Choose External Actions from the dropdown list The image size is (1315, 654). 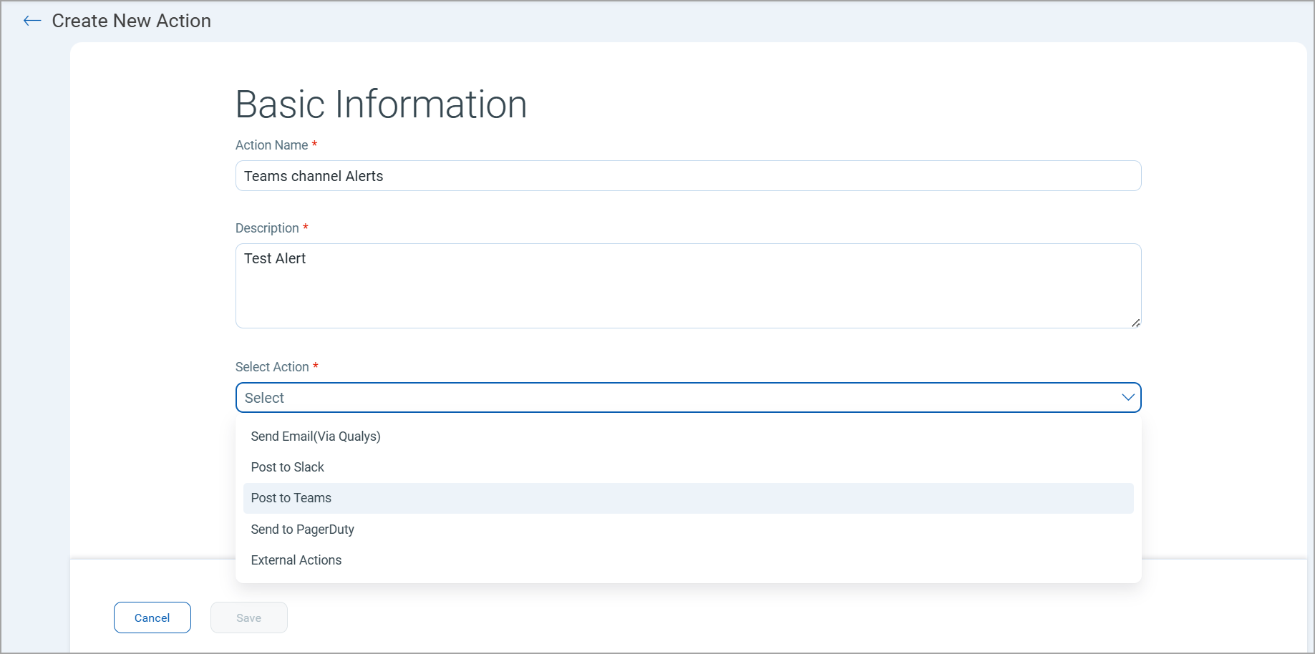coord(296,560)
